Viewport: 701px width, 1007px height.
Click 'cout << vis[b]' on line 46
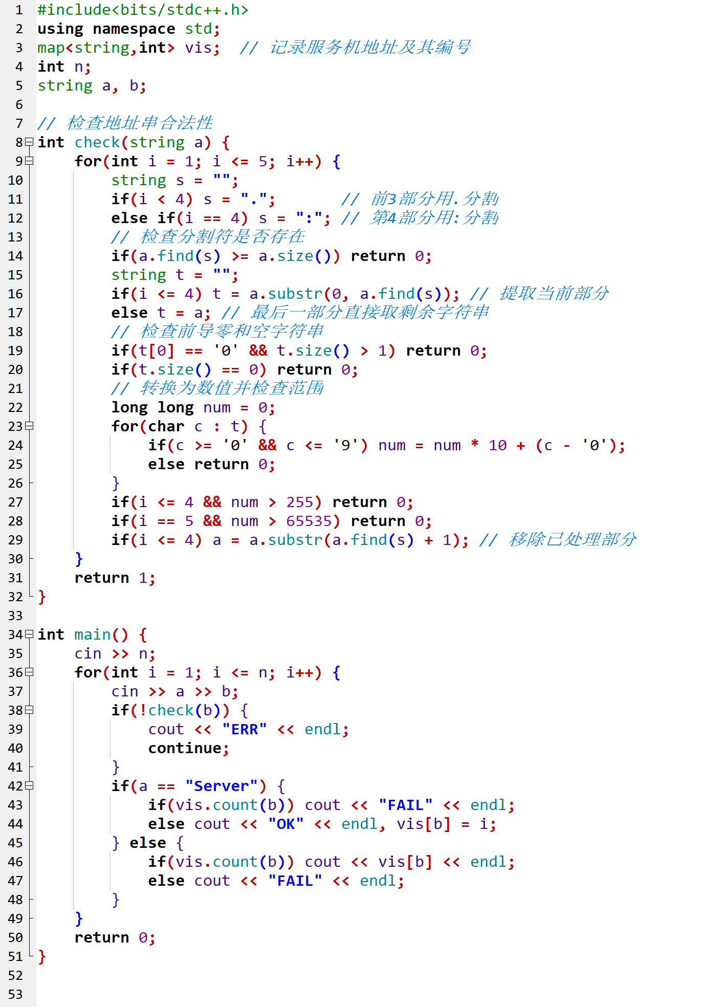(x=369, y=862)
